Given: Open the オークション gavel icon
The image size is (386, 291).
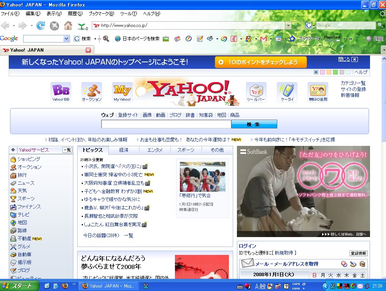Looking at the screenshot, I should [x=92, y=92].
